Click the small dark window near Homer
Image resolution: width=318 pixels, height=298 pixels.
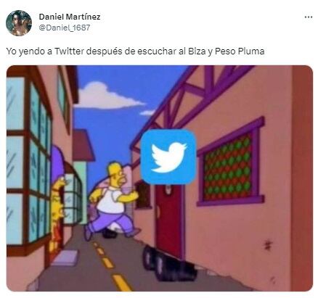(x=143, y=195)
